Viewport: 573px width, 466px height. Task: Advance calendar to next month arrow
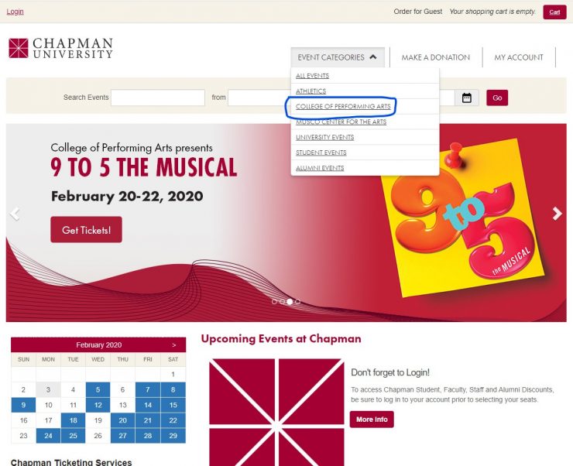174,345
